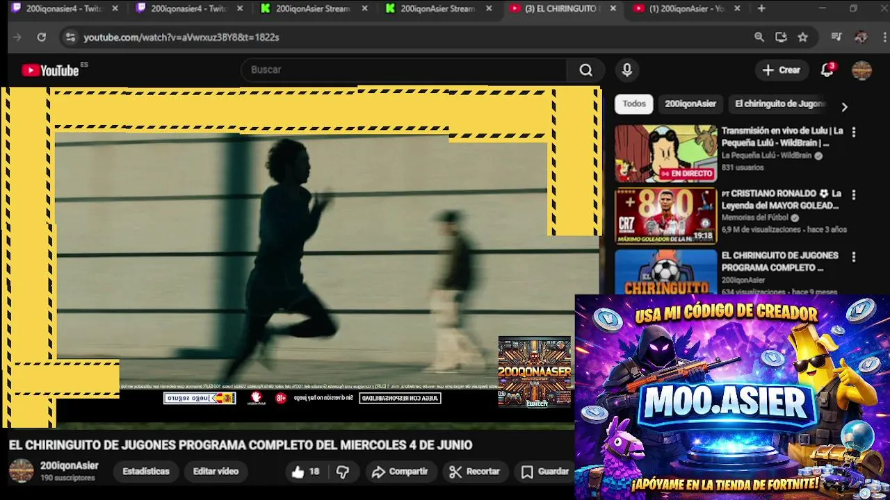Open the Lulu live stream thumbnail
The width and height of the screenshot is (890, 500).
[x=665, y=153]
